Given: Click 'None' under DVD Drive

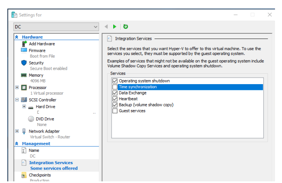Looking at the screenshot, I should 42,125.
